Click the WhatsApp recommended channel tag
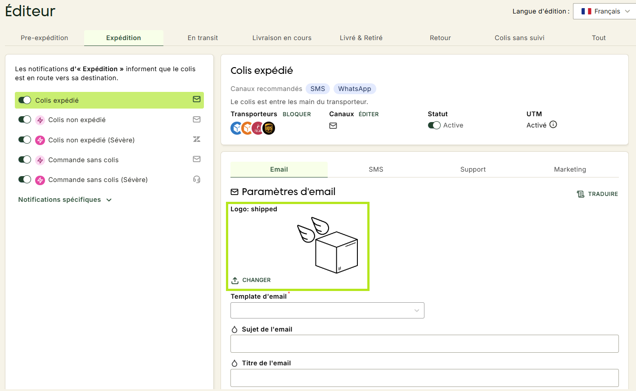 coord(355,89)
